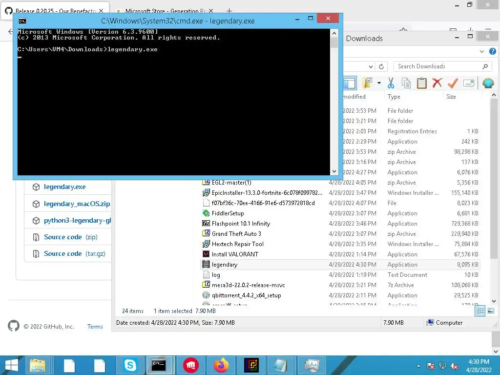The image size is (500, 375).
Task: Open Folder Options icon in Explorer toolbar
Action: (x=367, y=83)
